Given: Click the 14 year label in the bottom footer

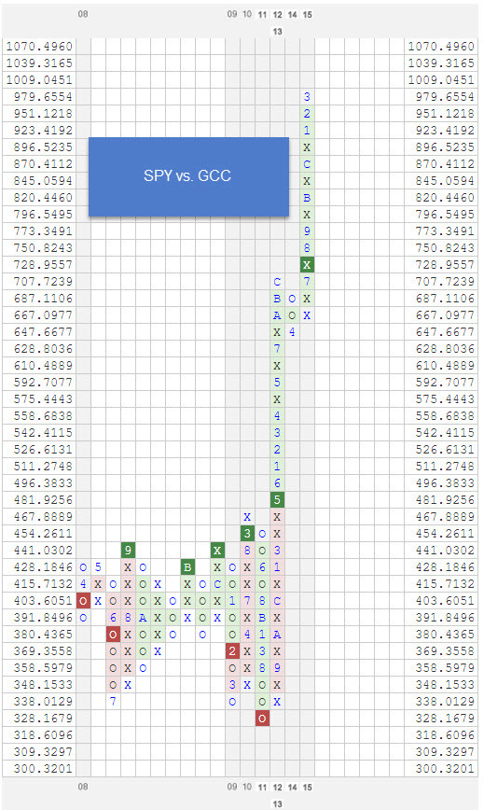Looking at the screenshot, I should (292, 788).
